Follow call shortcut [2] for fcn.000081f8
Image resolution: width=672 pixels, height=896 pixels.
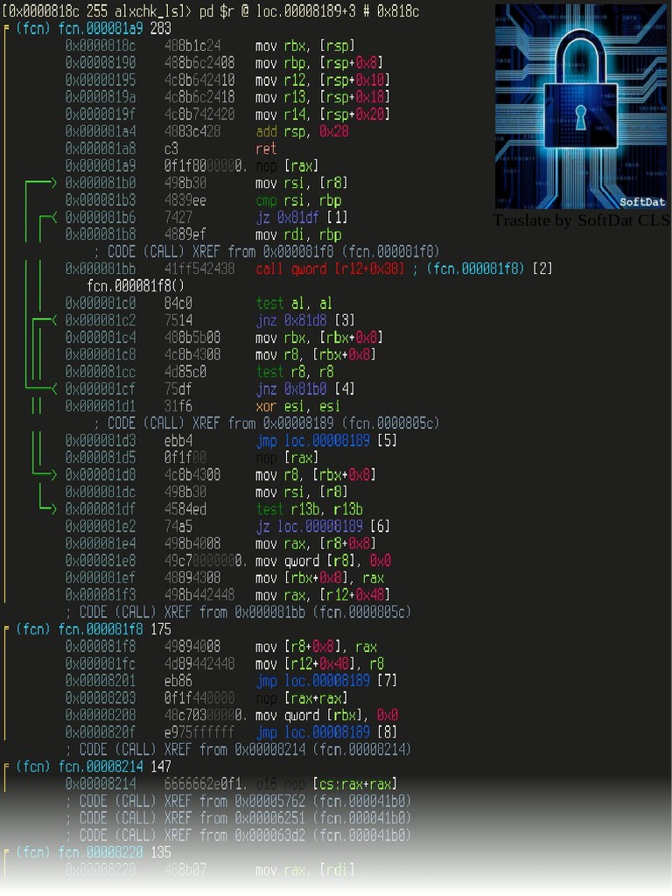click(542, 269)
